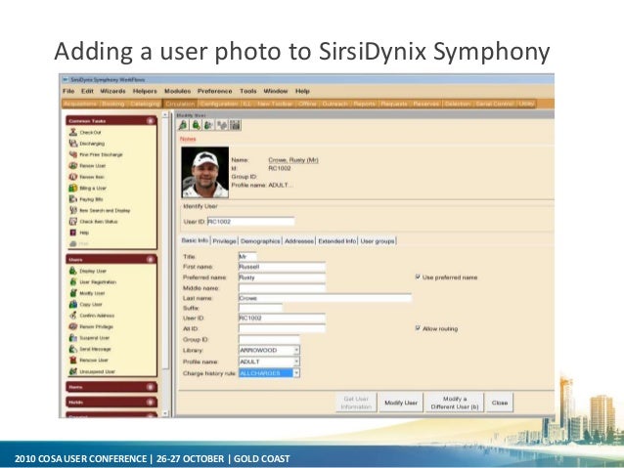Open the Preference menu
624x468 pixels.
pyautogui.click(x=215, y=91)
